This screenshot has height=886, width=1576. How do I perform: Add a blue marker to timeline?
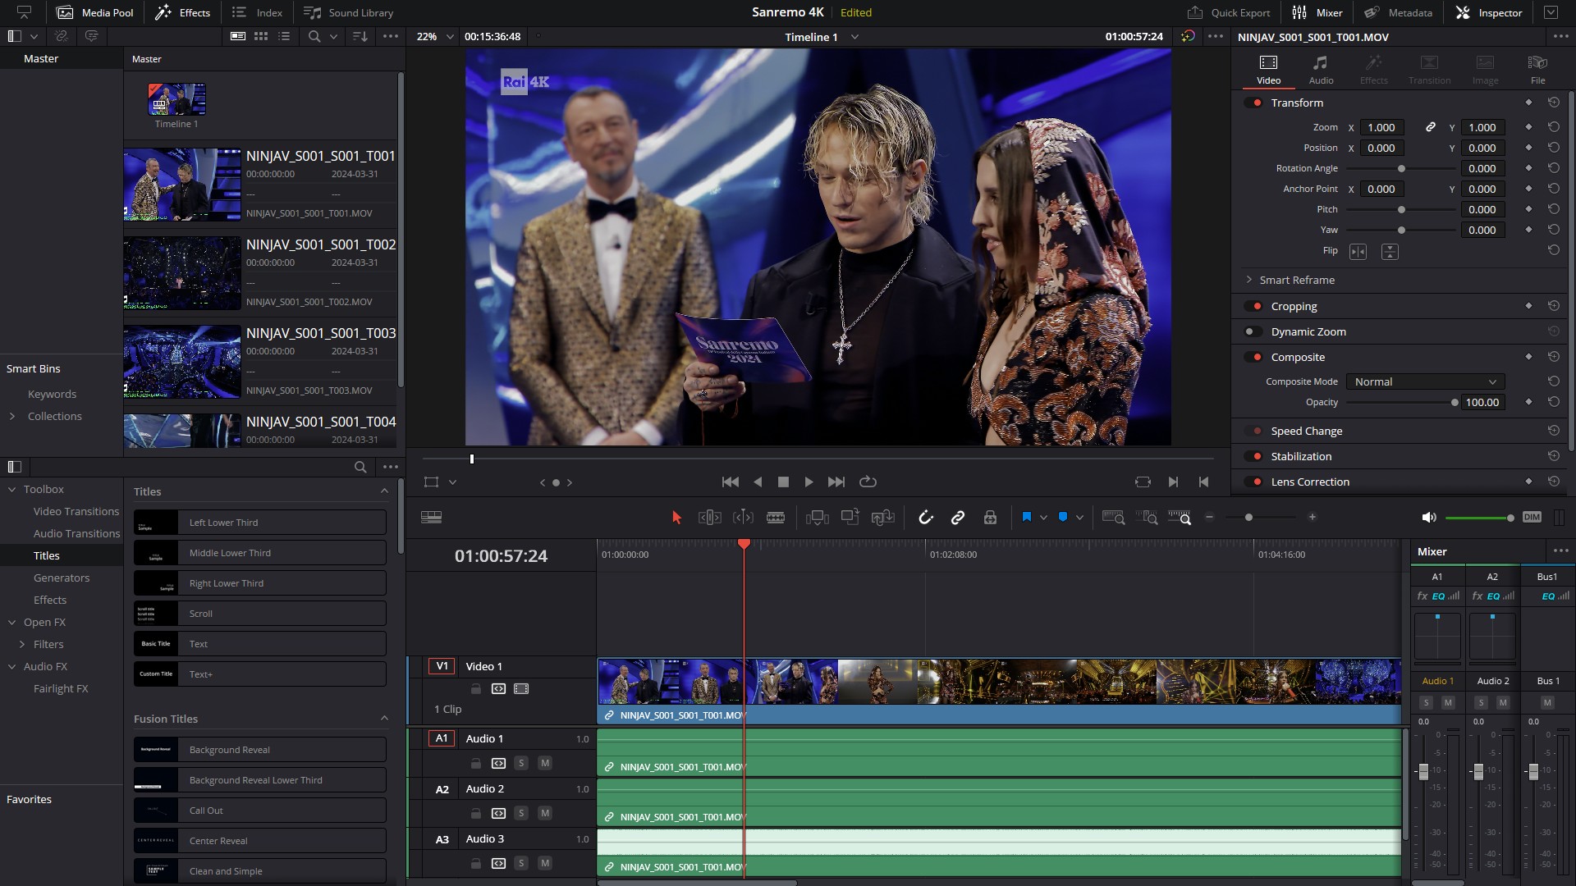(x=1063, y=518)
